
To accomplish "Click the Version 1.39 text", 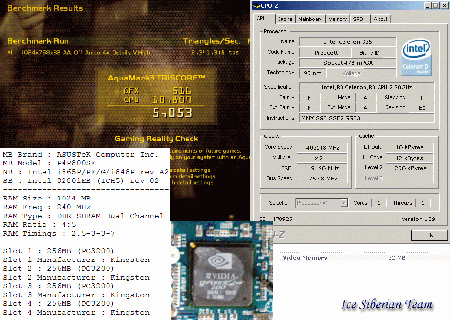I will (418, 219).
